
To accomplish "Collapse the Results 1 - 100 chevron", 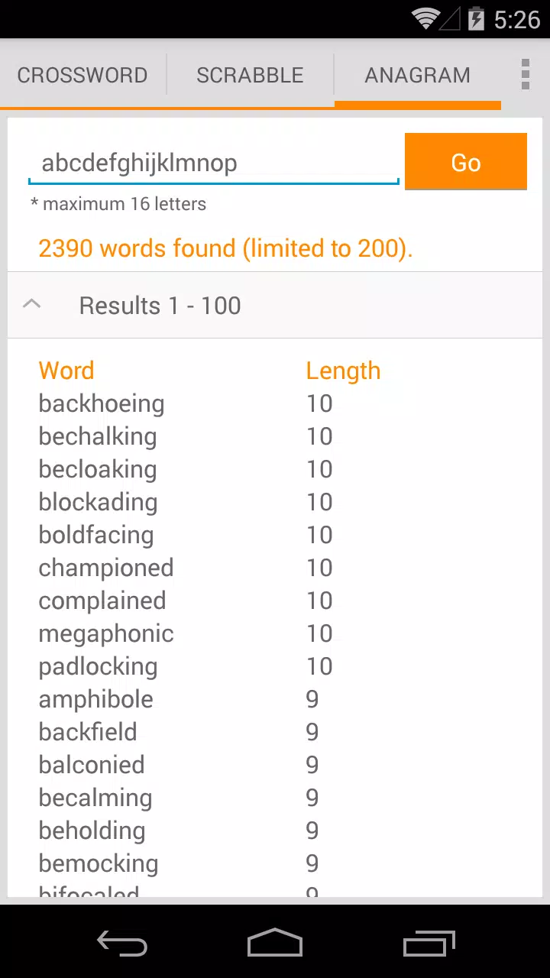I will click(32, 304).
